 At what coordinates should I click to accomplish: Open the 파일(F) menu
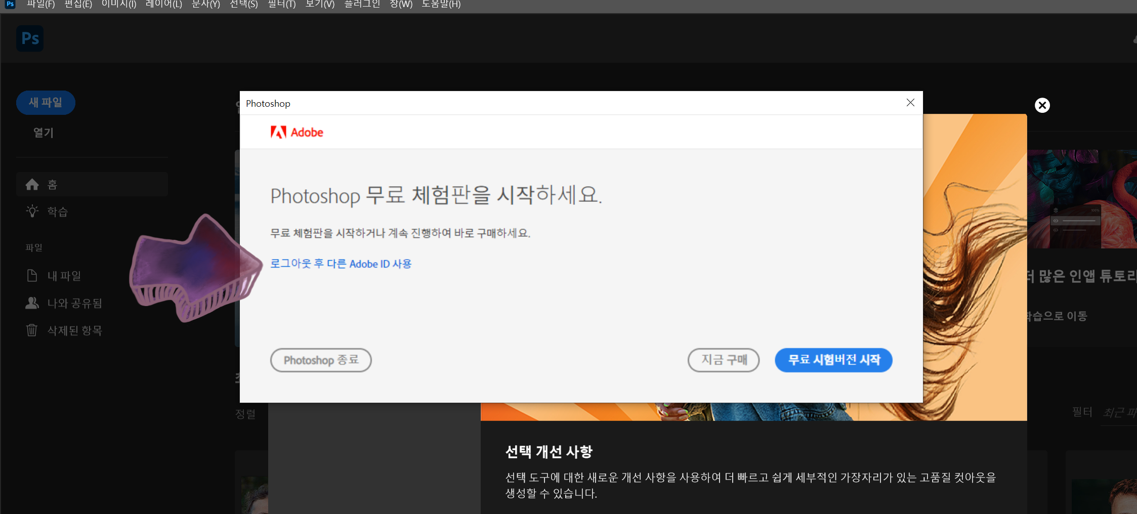[x=41, y=5]
